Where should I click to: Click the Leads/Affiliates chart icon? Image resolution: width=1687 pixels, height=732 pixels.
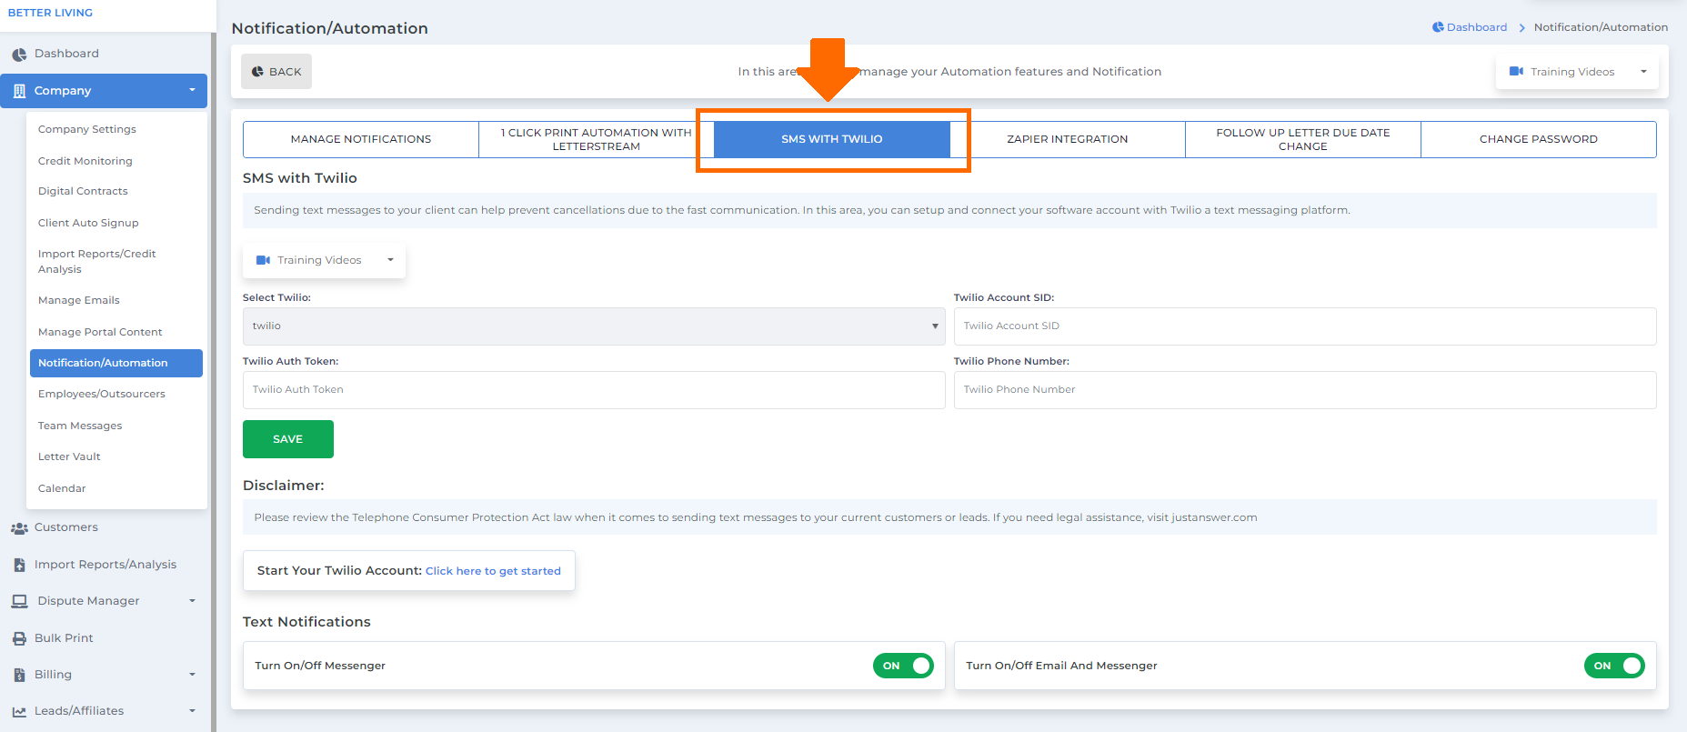pyautogui.click(x=19, y=712)
